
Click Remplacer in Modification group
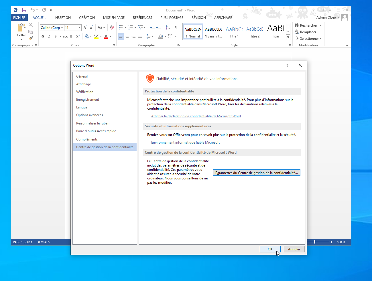pos(305,32)
